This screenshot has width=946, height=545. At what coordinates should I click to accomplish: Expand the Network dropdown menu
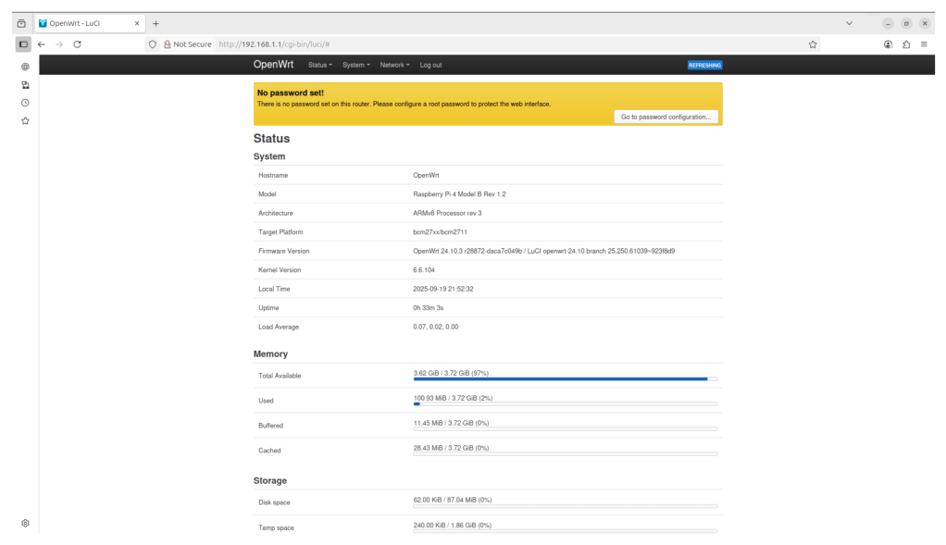[x=394, y=65]
